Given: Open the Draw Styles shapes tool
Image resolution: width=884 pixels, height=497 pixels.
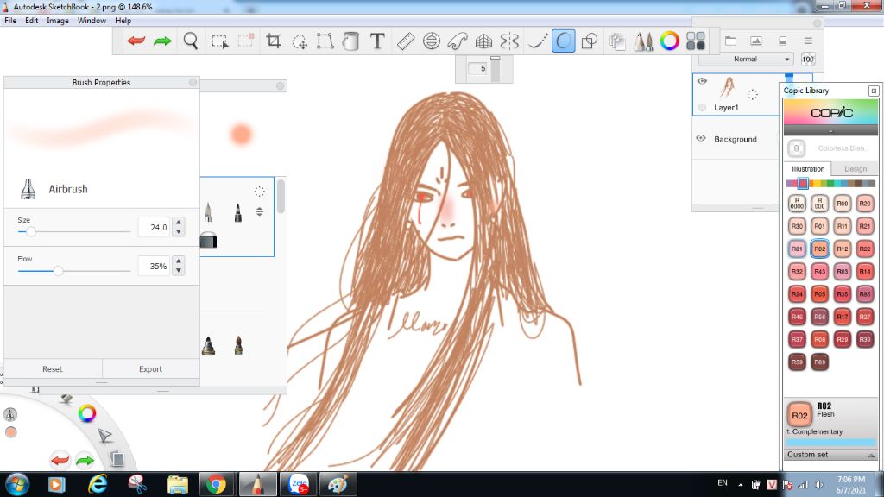Looking at the screenshot, I should 590,41.
